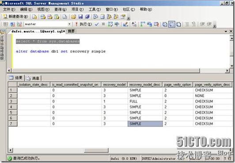Click the Change Connection icon
235x163 pixels.
point(19,24)
